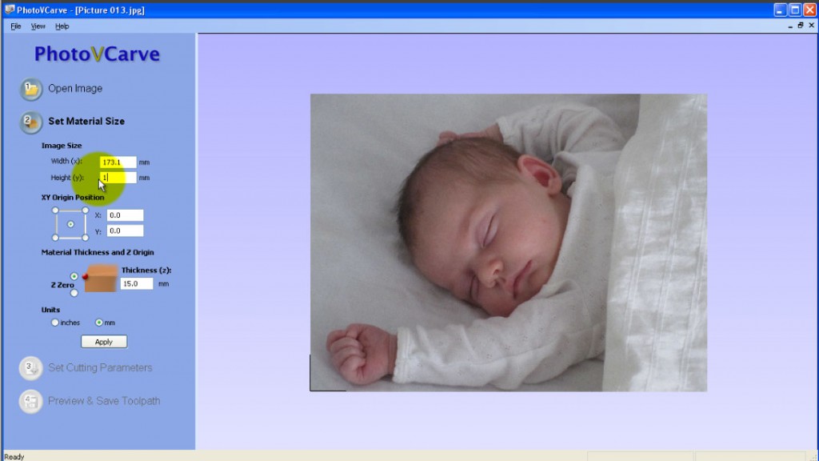Click the PhotoVCarve title bar app icon
Screen dimensions: 819x461
tap(8, 10)
